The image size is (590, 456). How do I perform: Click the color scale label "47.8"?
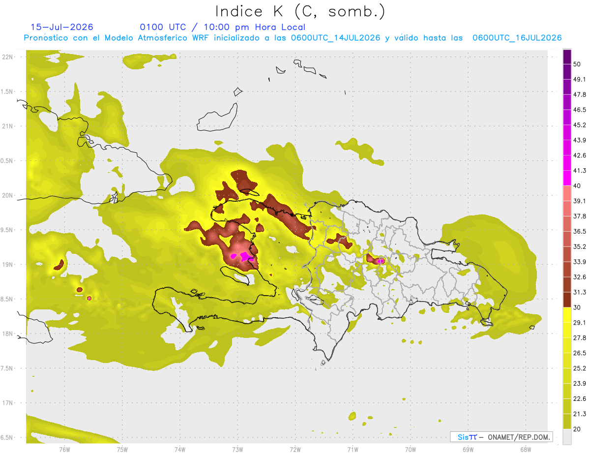[x=580, y=95]
